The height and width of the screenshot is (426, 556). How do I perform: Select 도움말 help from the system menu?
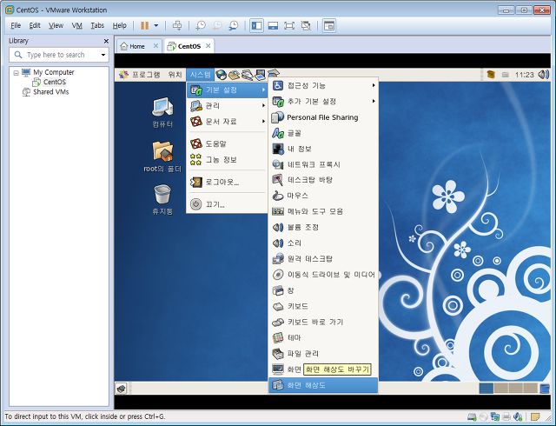[x=227, y=143]
